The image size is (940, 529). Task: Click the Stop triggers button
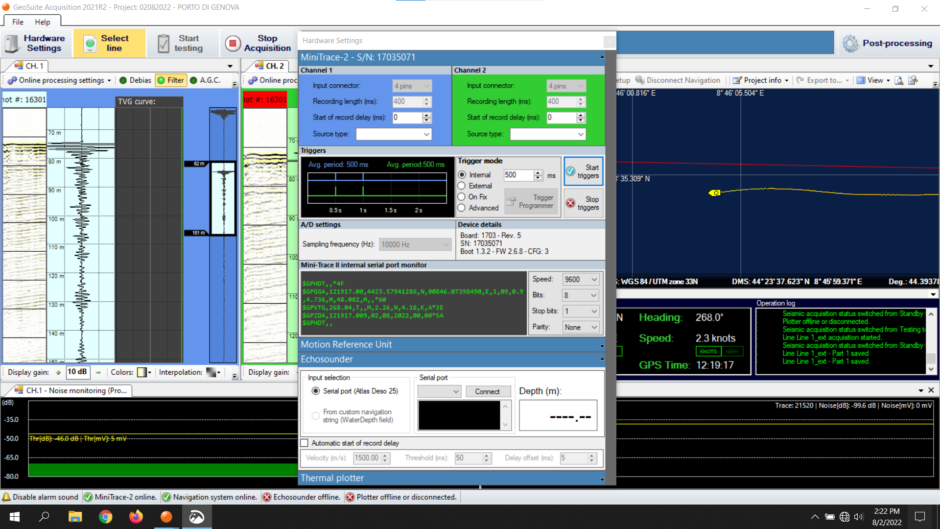coord(583,203)
